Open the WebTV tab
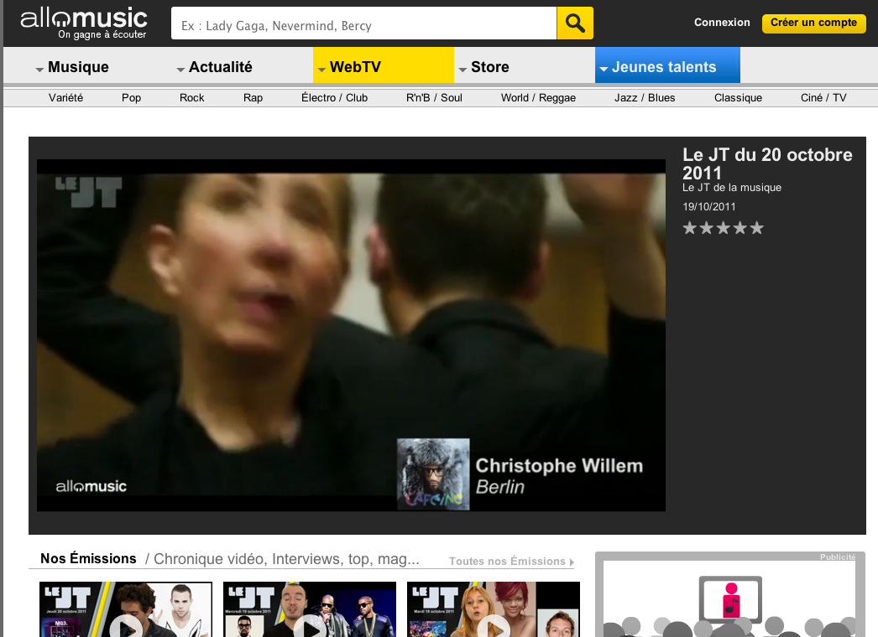Image resolution: width=878 pixels, height=637 pixels. click(x=384, y=66)
